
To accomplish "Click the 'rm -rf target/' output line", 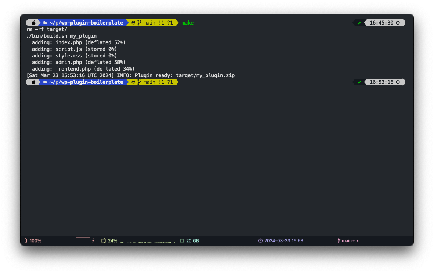I will click(47, 29).
